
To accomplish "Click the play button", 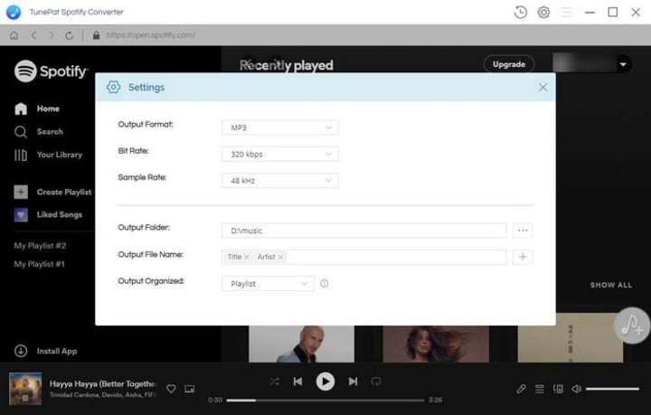I will 325,382.
